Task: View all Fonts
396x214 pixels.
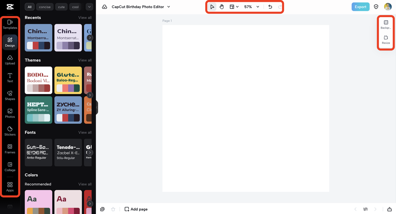Action: tap(85, 132)
